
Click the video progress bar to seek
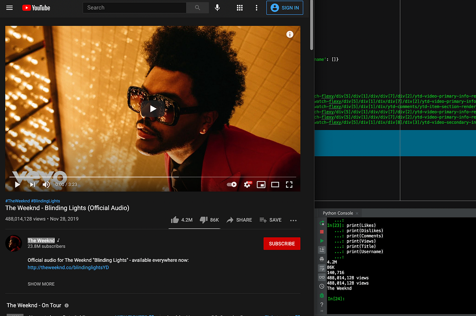tap(151, 176)
